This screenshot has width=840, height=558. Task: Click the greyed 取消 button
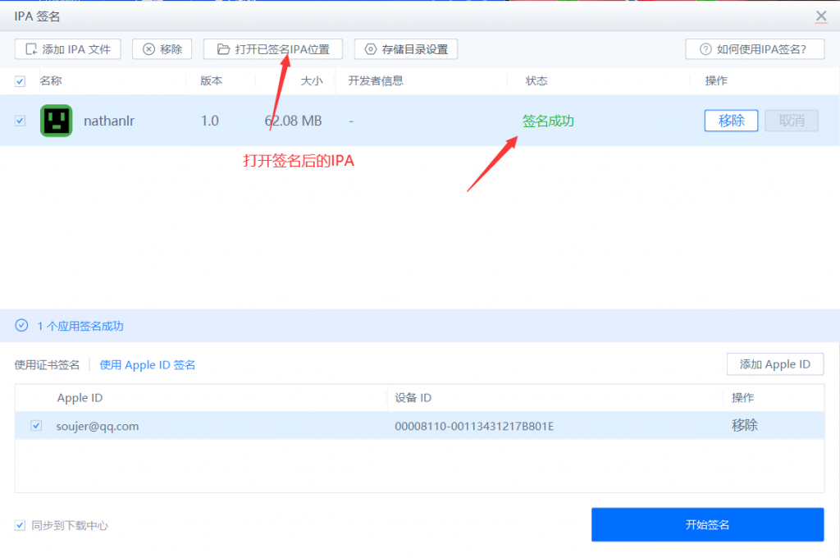coord(792,121)
